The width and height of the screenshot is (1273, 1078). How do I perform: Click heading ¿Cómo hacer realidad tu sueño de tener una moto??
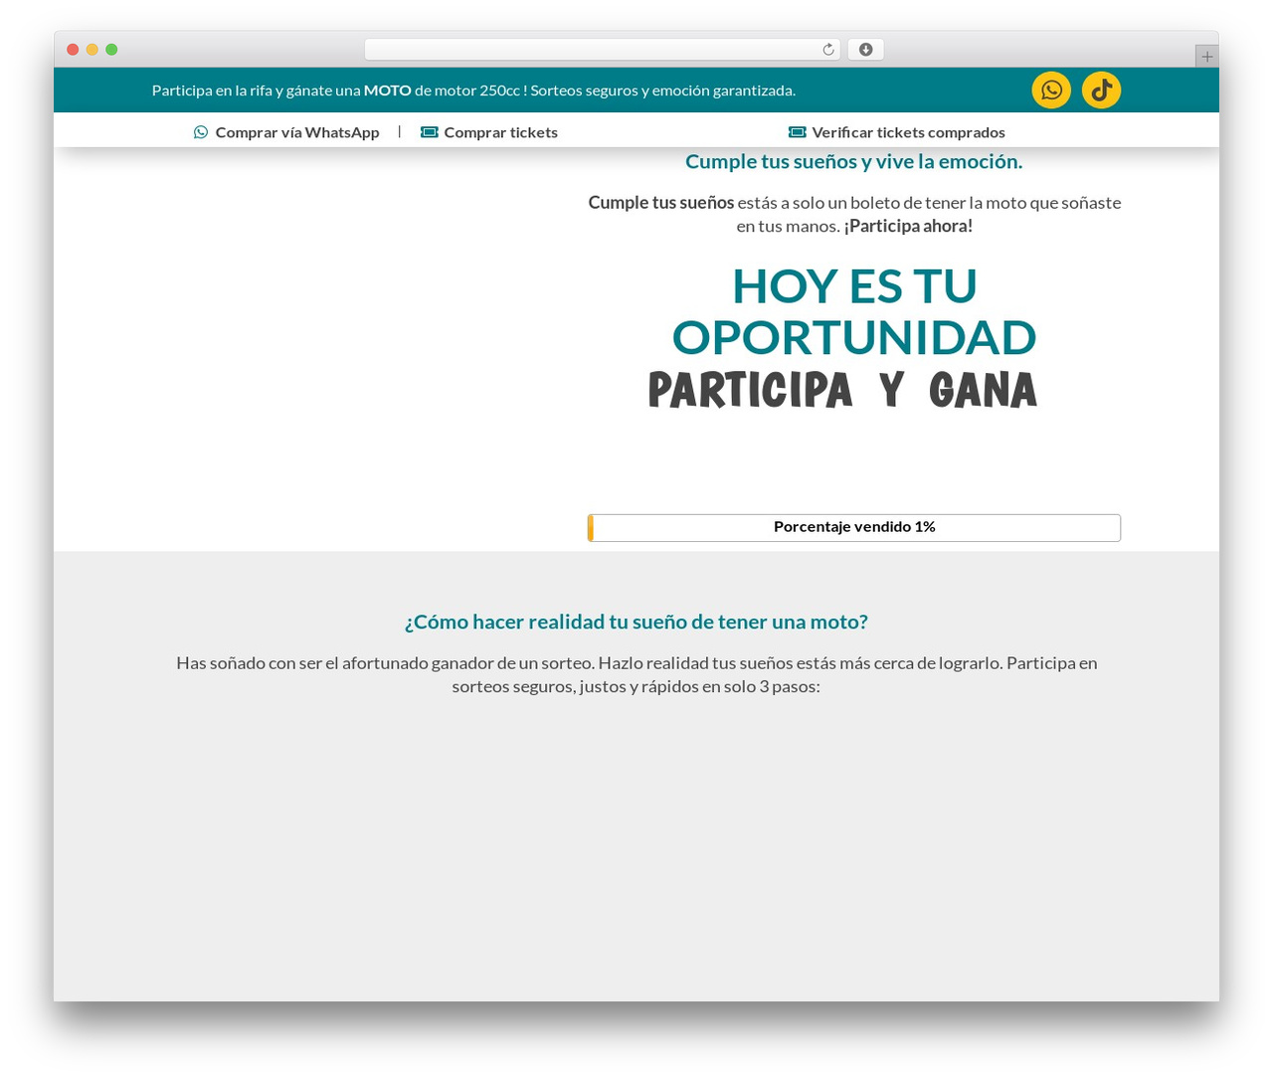636,622
